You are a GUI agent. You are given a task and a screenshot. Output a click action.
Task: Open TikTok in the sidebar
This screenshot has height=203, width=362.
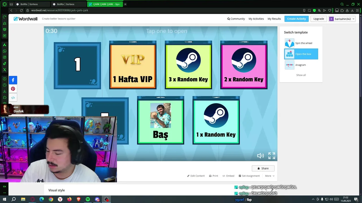[5, 64]
